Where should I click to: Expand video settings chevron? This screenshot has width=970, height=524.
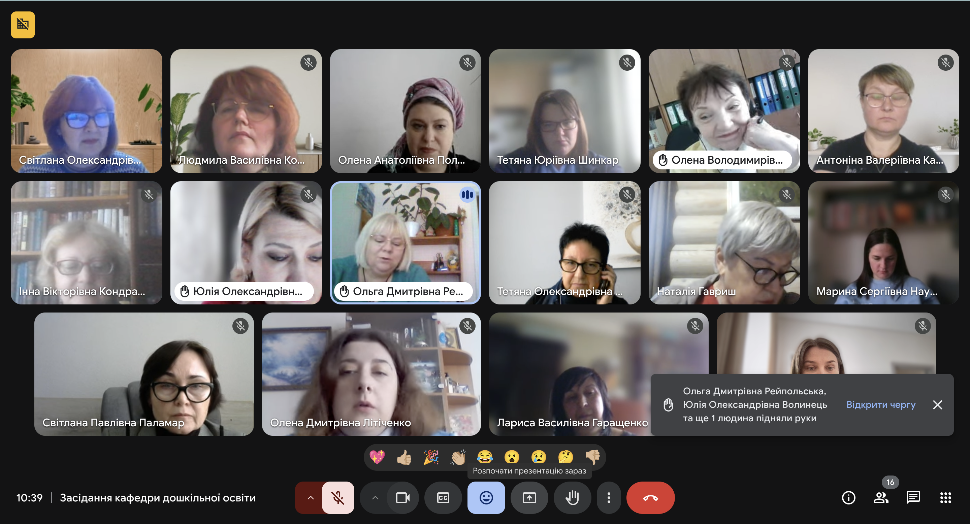coord(375,498)
